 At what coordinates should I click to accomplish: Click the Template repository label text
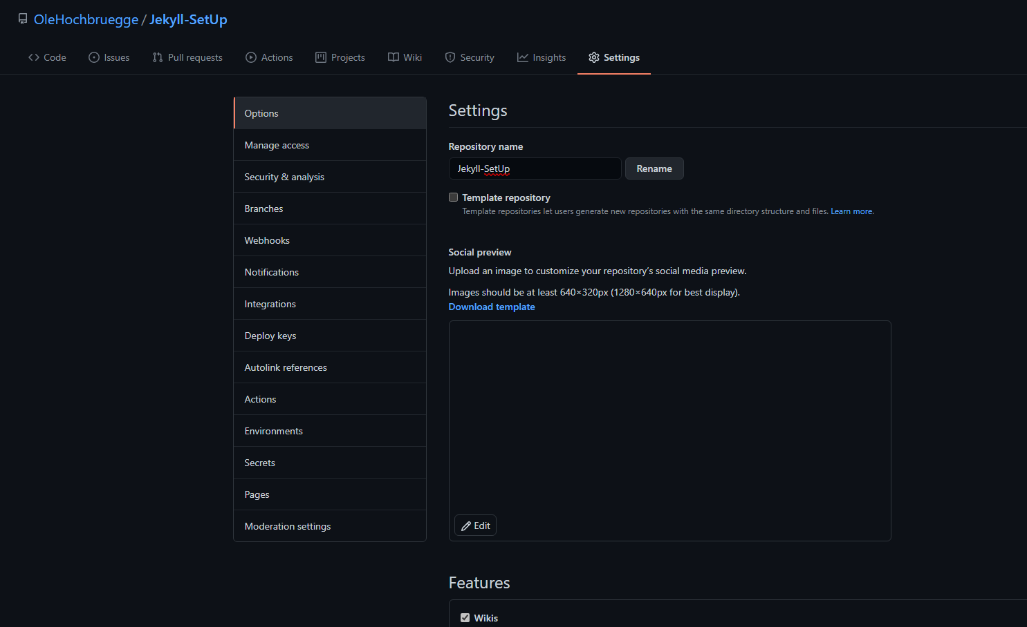click(506, 197)
